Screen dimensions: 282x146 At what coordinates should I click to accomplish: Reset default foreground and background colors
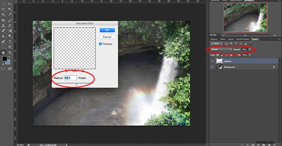(x=3, y=63)
